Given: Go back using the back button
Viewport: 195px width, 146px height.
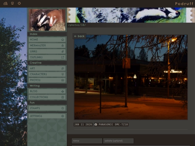Looking at the screenshot, I should (x=79, y=36).
